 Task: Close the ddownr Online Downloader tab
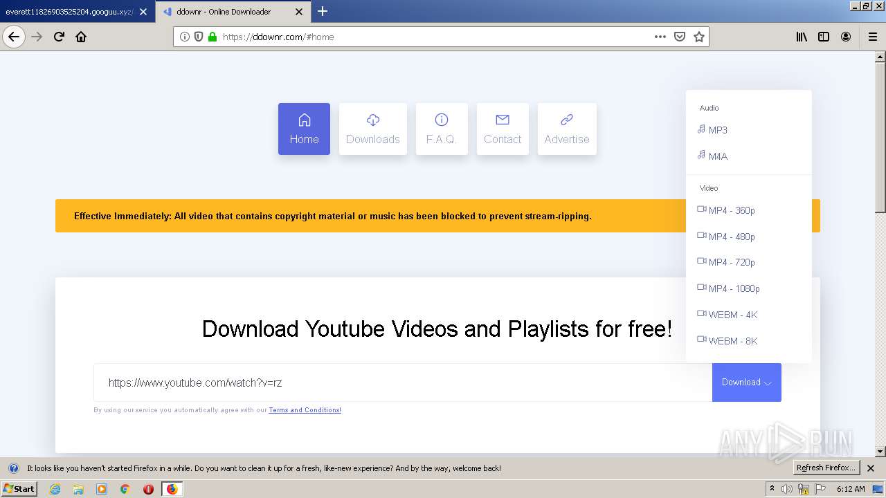(x=299, y=12)
